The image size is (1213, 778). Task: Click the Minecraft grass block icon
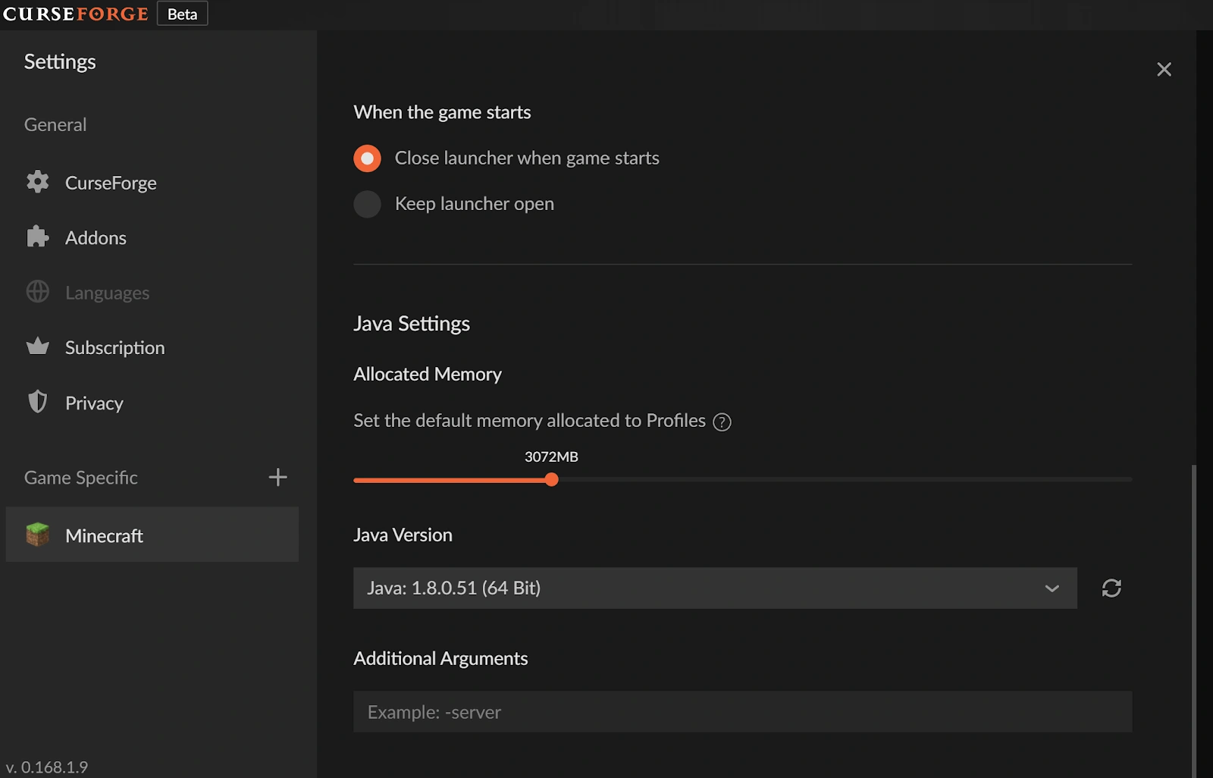tap(37, 535)
